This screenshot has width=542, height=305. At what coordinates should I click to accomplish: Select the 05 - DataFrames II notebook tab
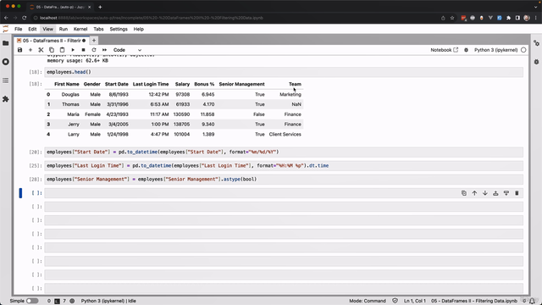tap(51, 41)
